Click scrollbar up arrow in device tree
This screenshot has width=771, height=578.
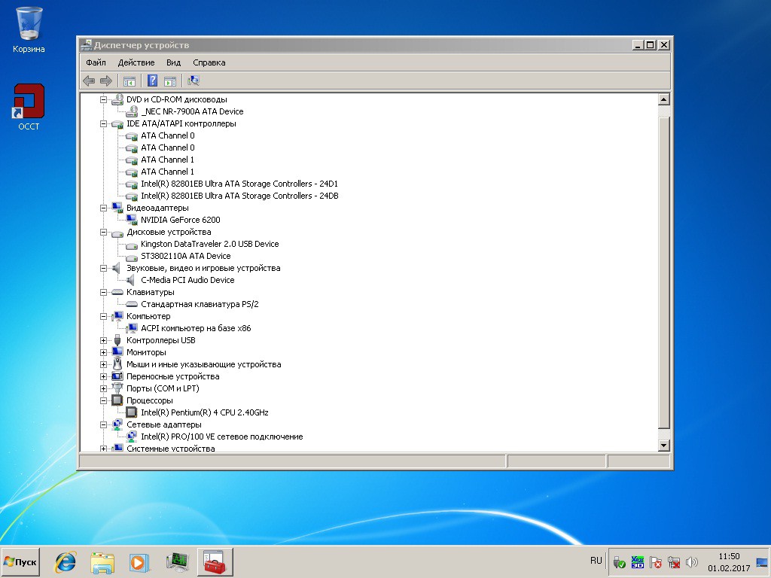[664, 100]
